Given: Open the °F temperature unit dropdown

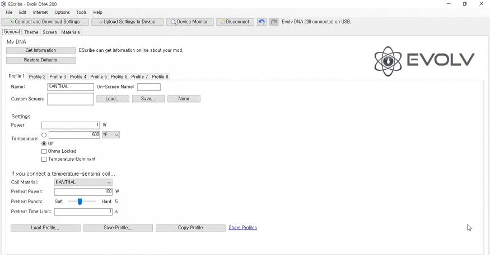Looking at the screenshot, I should click(111, 135).
